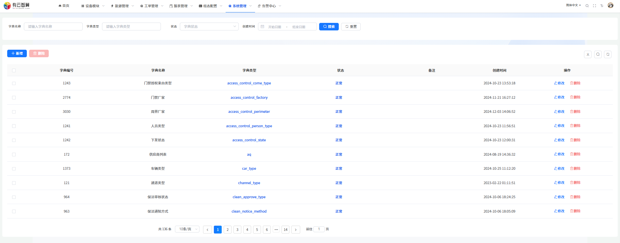Select the checkbox for dictionary 1243
The width and height of the screenshot is (620, 243).
(14, 83)
